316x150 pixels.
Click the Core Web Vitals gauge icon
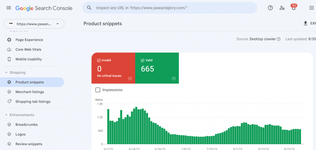(9, 50)
